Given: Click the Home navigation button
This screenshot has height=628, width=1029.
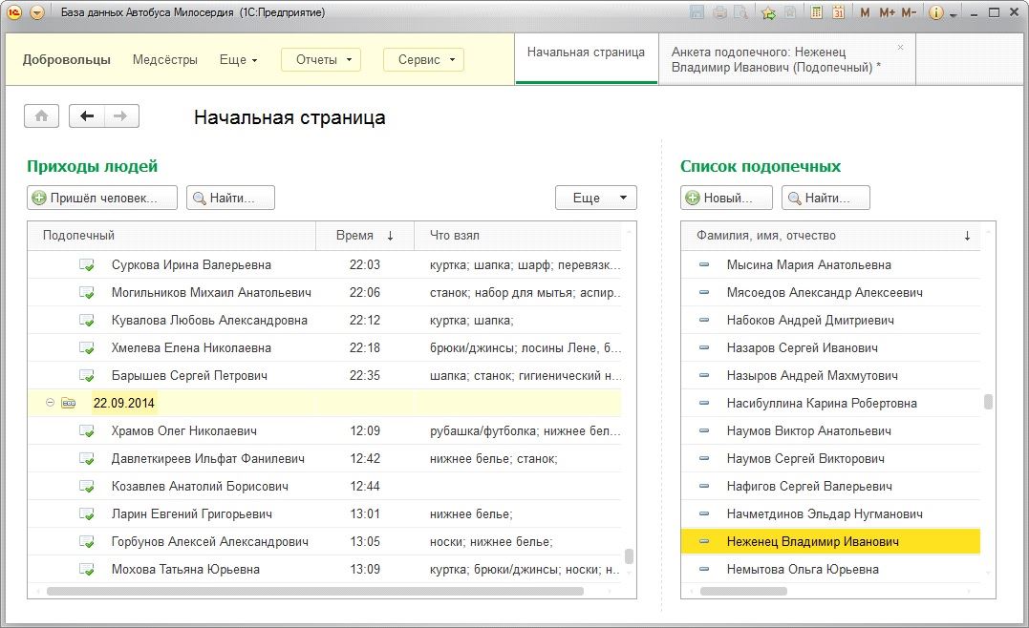Looking at the screenshot, I should 41,116.
